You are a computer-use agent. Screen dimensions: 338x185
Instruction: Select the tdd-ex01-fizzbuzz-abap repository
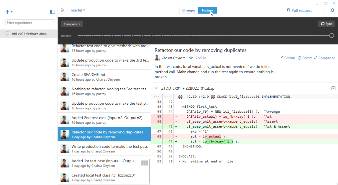(29, 34)
